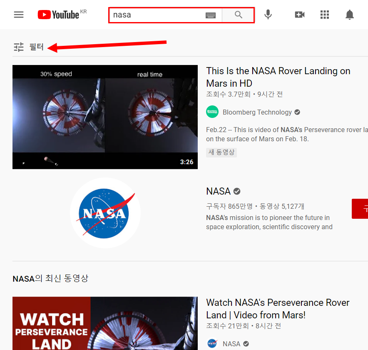The height and width of the screenshot is (350, 368).
Task: Open the NASA channel logo
Action: point(105,213)
